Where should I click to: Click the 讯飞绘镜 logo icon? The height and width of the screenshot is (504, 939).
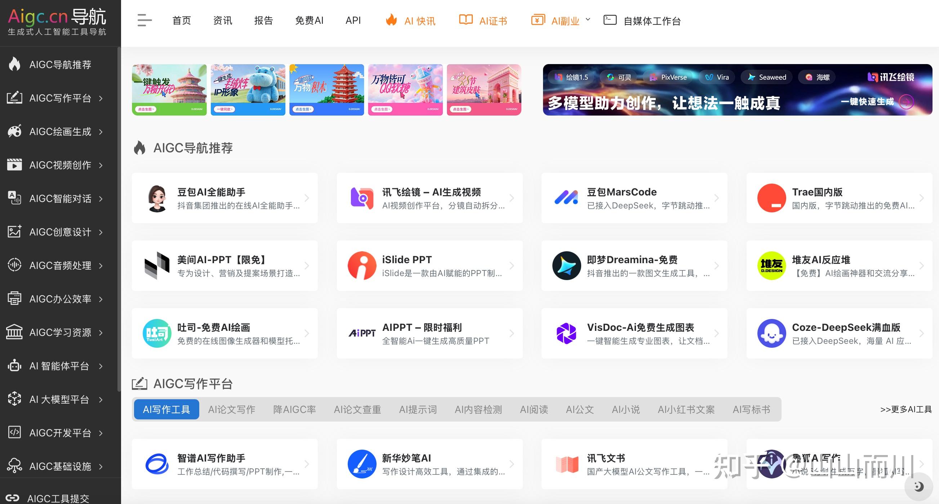click(362, 198)
